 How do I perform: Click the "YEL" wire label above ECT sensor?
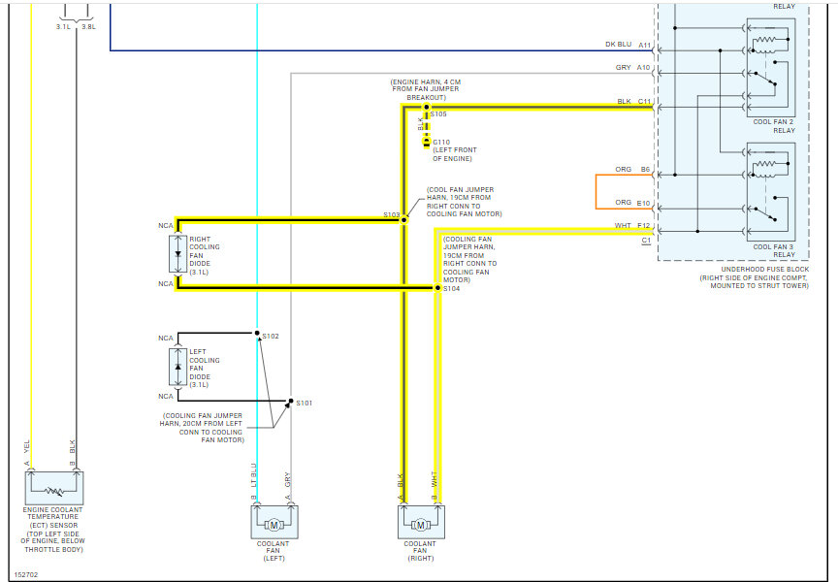click(x=27, y=447)
